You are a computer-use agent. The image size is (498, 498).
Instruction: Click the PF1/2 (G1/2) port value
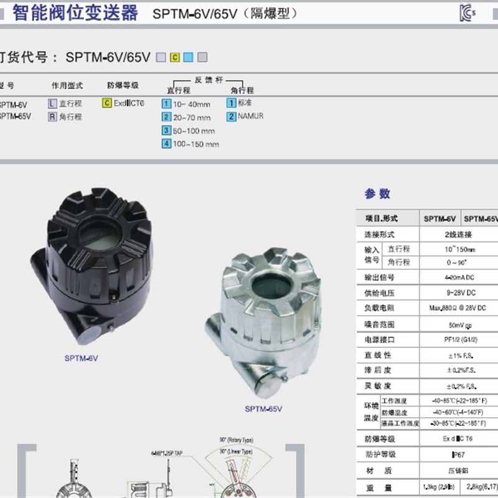pyautogui.click(x=461, y=339)
